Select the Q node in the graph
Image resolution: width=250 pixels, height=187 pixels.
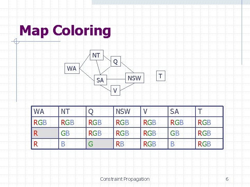[x=116, y=61]
